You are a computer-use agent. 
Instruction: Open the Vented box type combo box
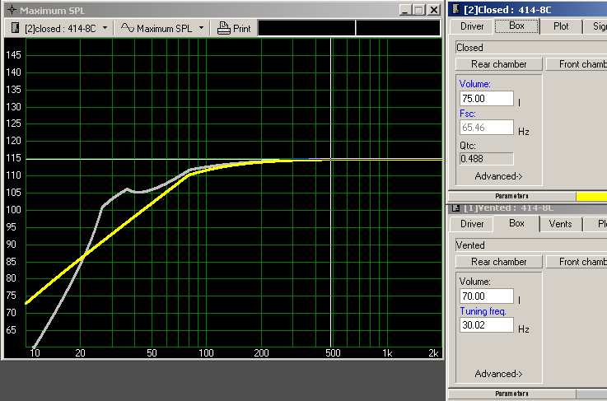coord(531,245)
